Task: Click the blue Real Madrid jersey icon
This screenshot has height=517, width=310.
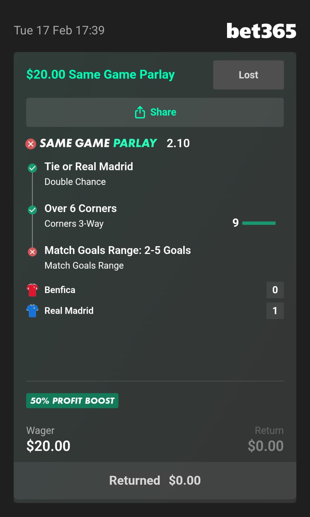Action: click(33, 311)
